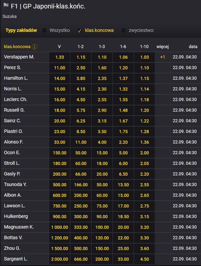Choose Lawson 1-6 odds 17.00

tap(123, 206)
